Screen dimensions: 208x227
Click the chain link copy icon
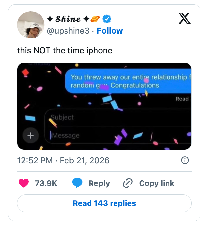click(127, 183)
